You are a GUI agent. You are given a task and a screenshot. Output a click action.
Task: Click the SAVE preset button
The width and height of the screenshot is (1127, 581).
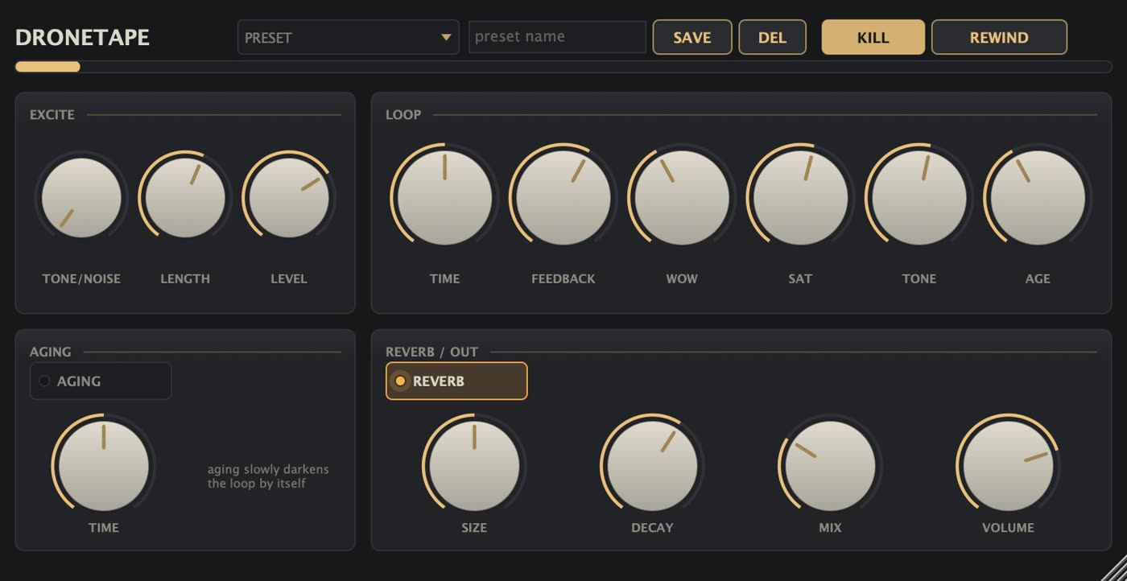[692, 37]
